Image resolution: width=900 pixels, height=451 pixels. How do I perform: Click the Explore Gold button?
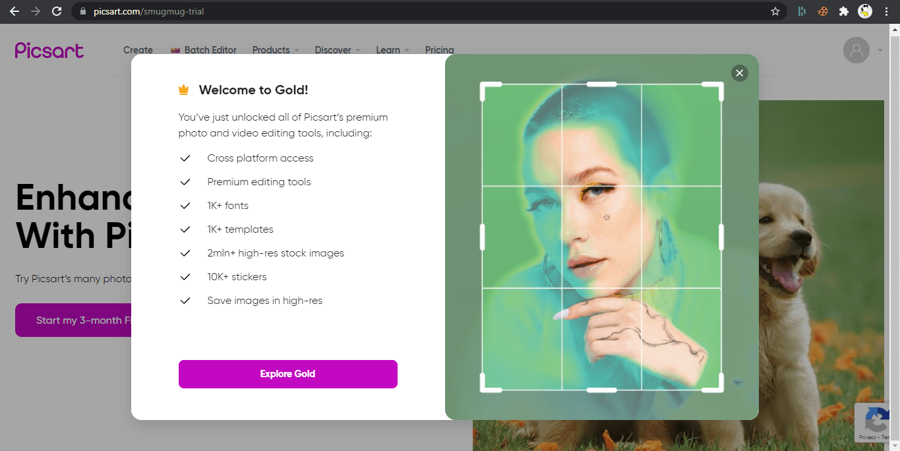coord(287,374)
